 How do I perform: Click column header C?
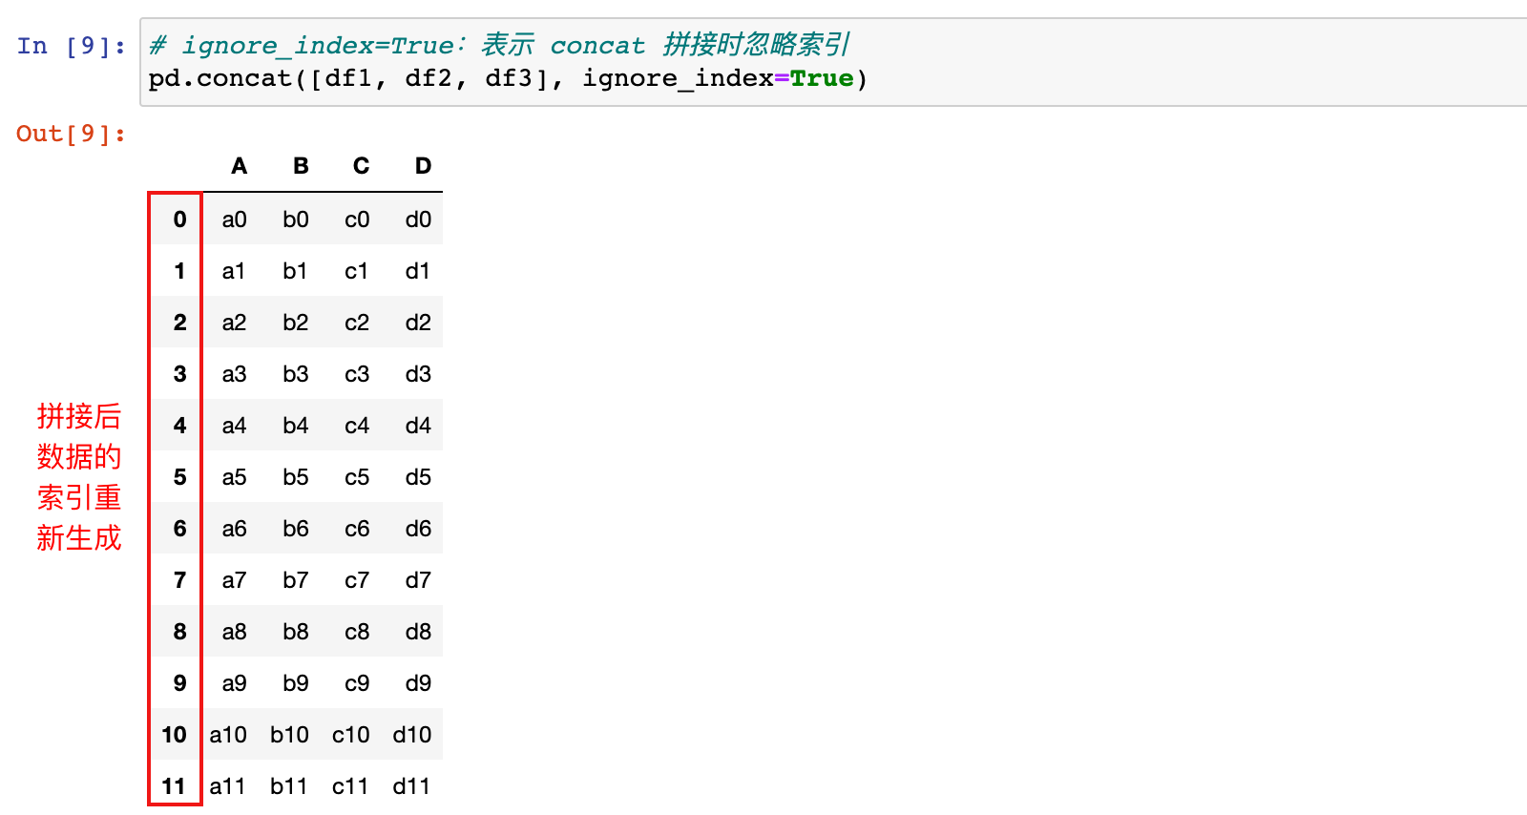[361, 166]
